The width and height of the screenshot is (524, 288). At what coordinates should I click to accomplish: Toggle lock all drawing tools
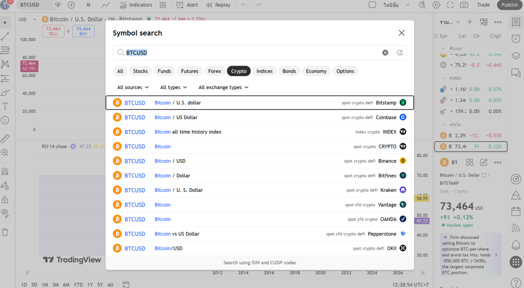(5, 200)
